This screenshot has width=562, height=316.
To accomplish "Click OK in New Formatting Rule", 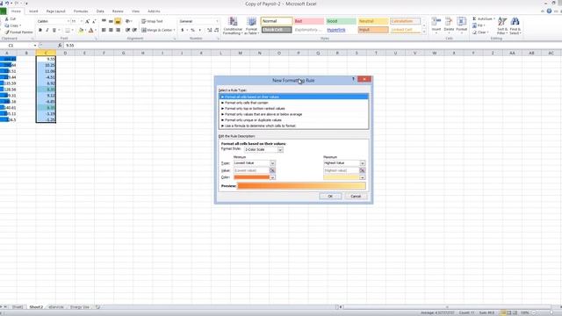I will pos(330,197).
